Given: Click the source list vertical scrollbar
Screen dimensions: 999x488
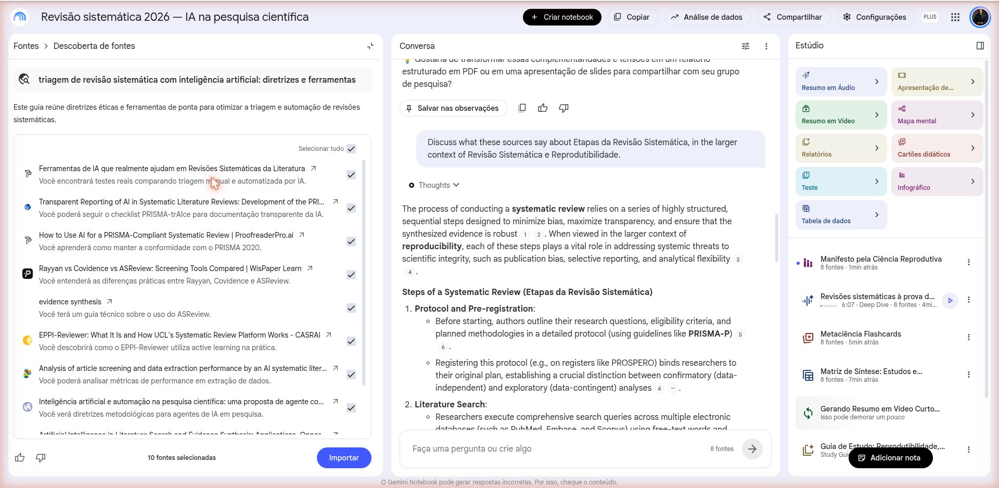Looking at the screenshot, I should click(x=363, y=273).
